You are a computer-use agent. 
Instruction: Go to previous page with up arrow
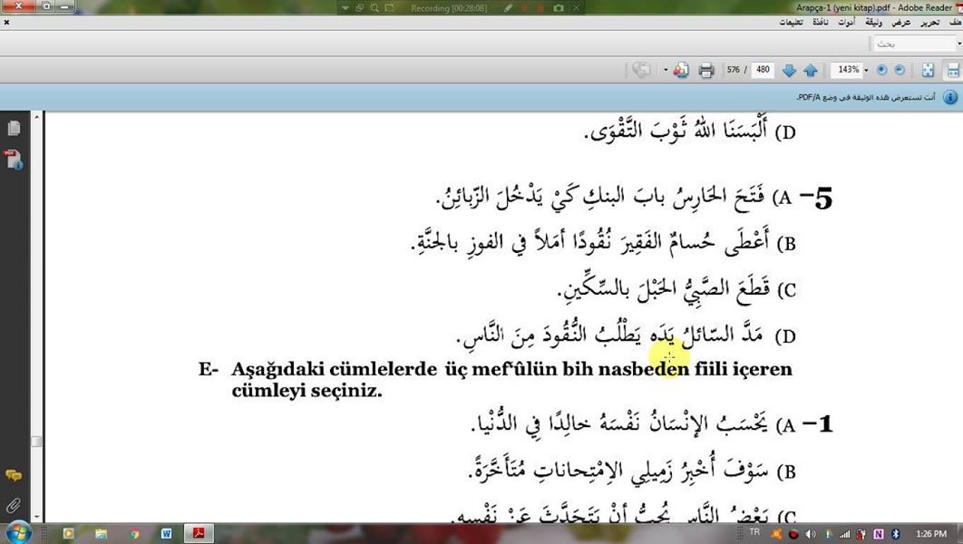(x=811, y=70)
